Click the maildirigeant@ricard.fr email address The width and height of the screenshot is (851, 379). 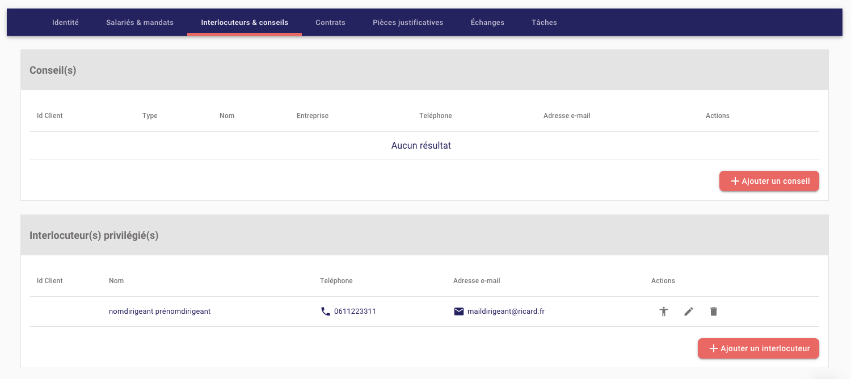click(505, 311)
